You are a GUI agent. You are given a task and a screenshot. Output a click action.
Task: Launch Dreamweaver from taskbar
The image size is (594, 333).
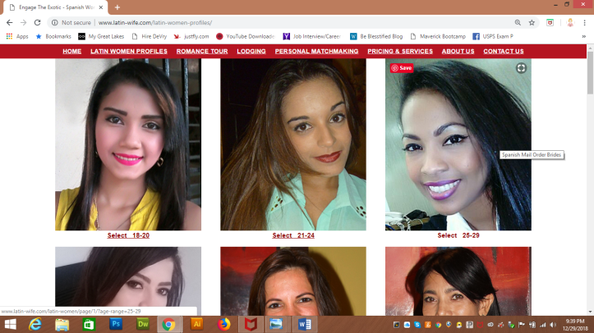(x=142, y=324)
